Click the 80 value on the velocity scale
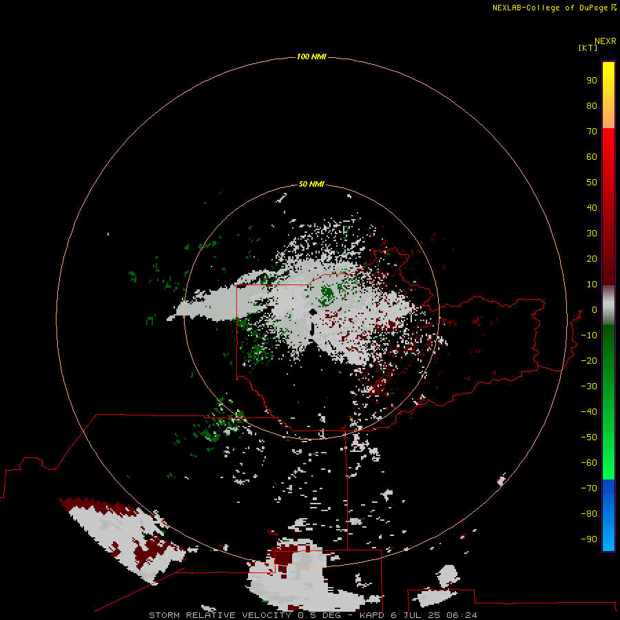The height and width of the screenshot is (620, 620). [x=592, y=105]
